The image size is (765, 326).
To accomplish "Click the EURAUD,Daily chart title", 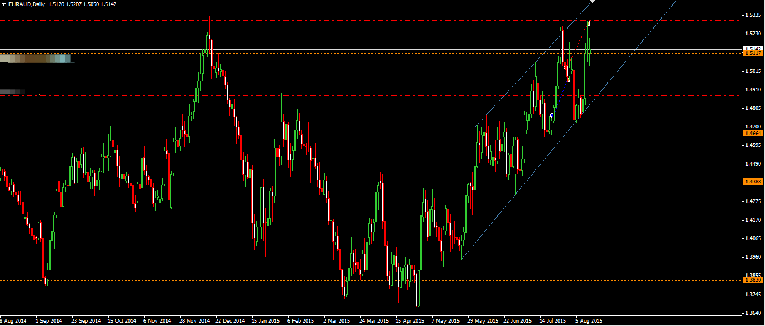I will [27, 4].
